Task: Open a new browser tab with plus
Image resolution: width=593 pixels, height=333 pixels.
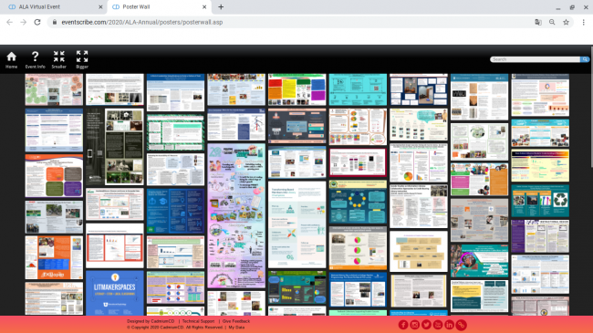Action: pos(221,6)
